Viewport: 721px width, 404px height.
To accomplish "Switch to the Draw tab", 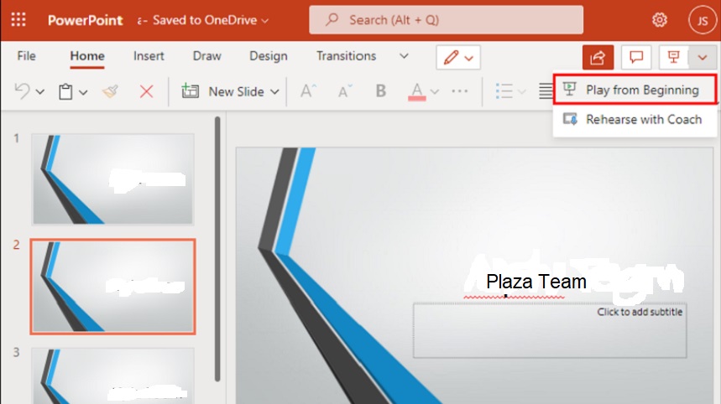I will point(207,56).
